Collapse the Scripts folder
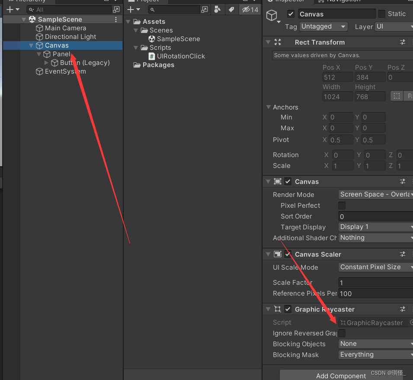Screen dimensions: 413x380 pyautogui.click(x=136, y=48)
